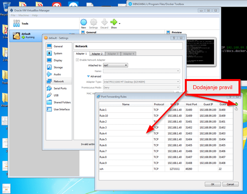This screenshot has width=247, height=194.
Task: Click the General section header in details pane
Action: (91, 32)
